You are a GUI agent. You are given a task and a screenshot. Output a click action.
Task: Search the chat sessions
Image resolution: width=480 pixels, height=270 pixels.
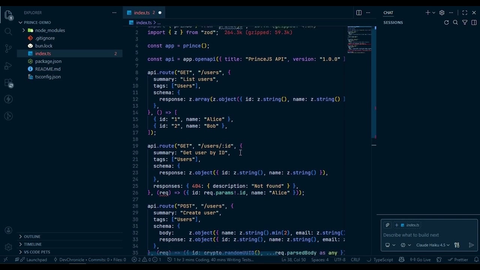tap(456, 22)
